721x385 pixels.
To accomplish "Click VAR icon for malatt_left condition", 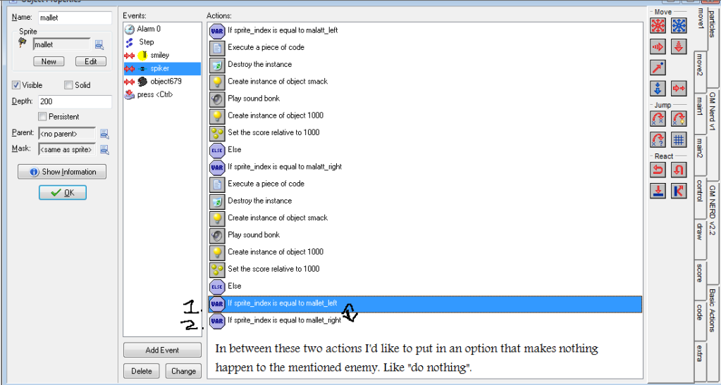I will tap(217, 31).
